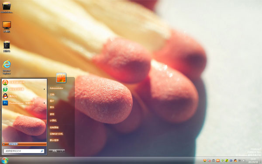Click the Show desktop strip at the taskbar end
Viewport: 262px width, 164px height.
coord(261,161)
